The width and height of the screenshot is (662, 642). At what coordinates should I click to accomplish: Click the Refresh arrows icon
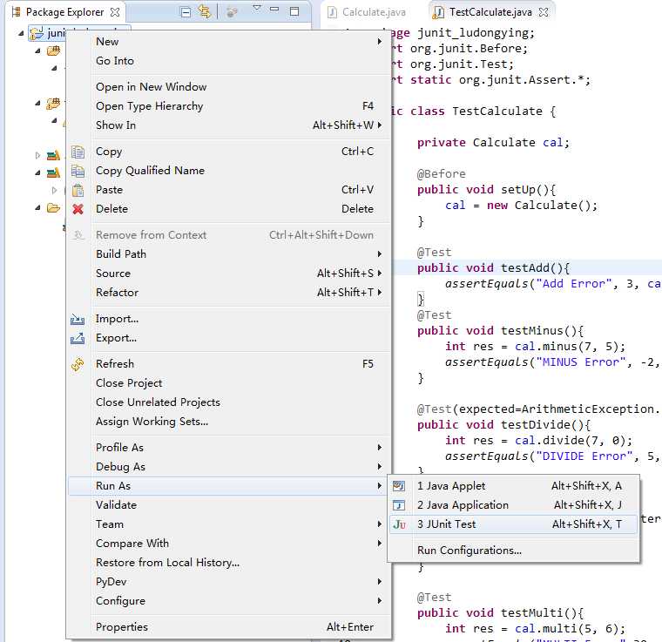click(x=78, y=364)
